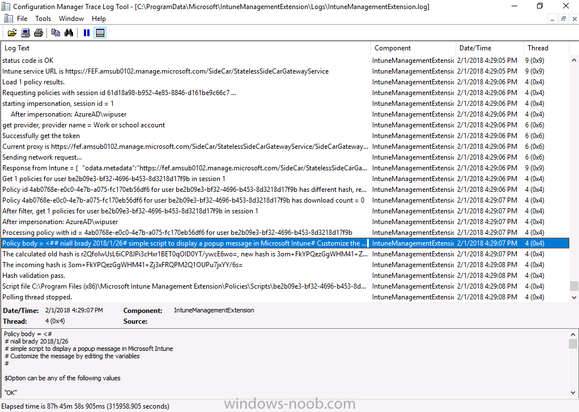579x412 pixels.
Task: Click the Open log file toolbar icon
Action: point(12,33)
